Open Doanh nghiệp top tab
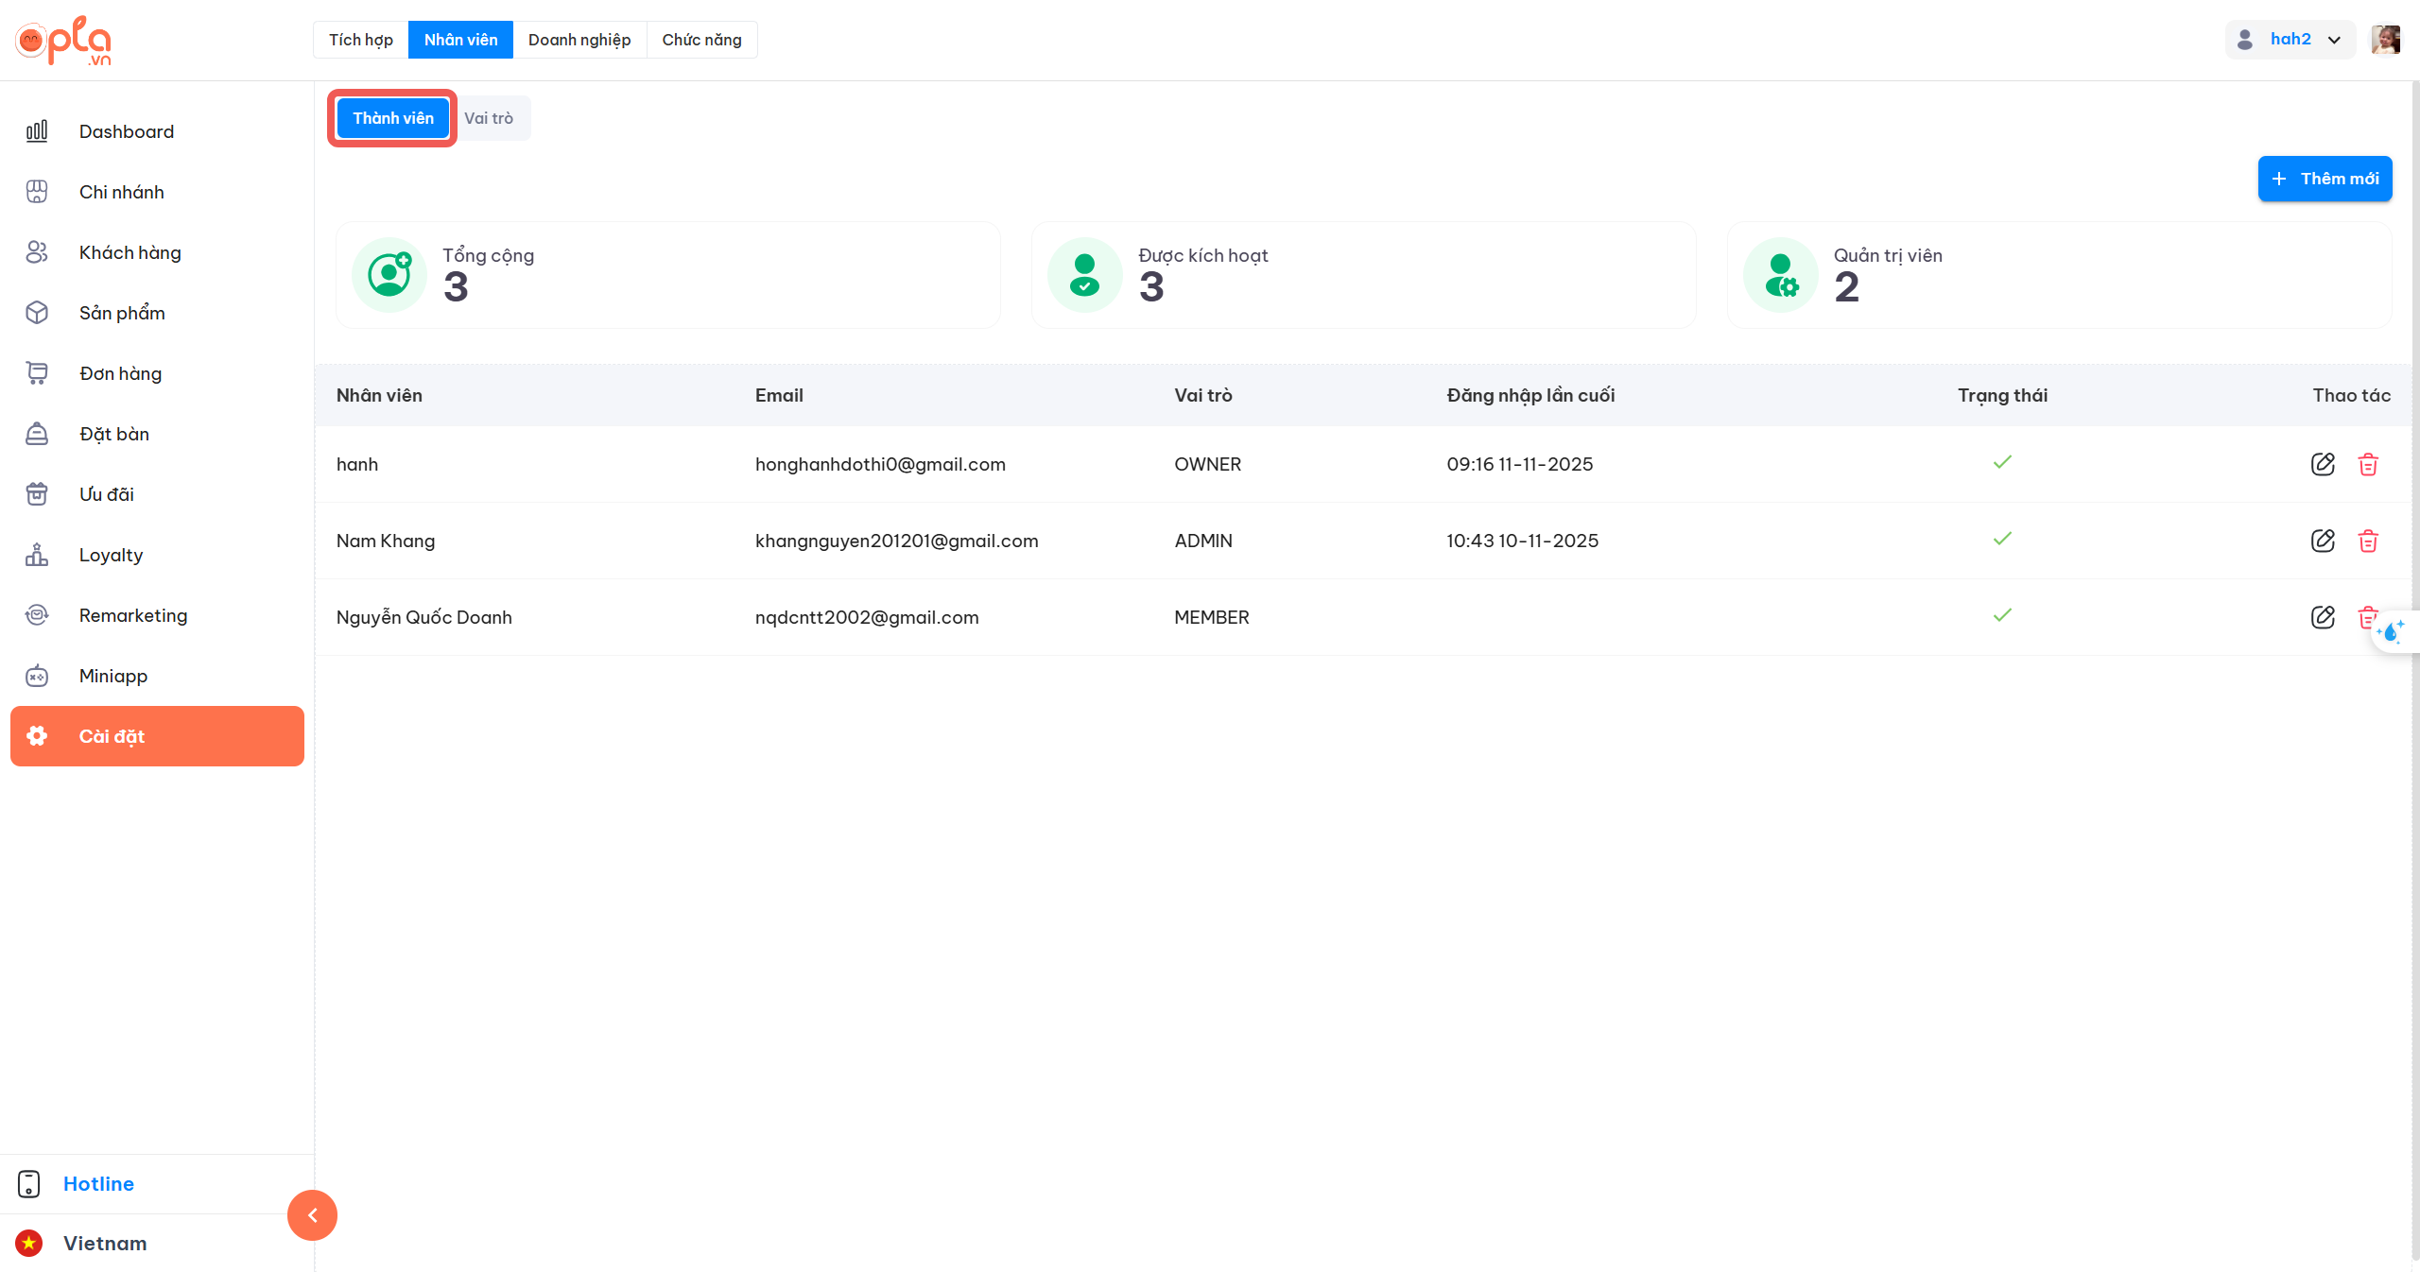 579,40
